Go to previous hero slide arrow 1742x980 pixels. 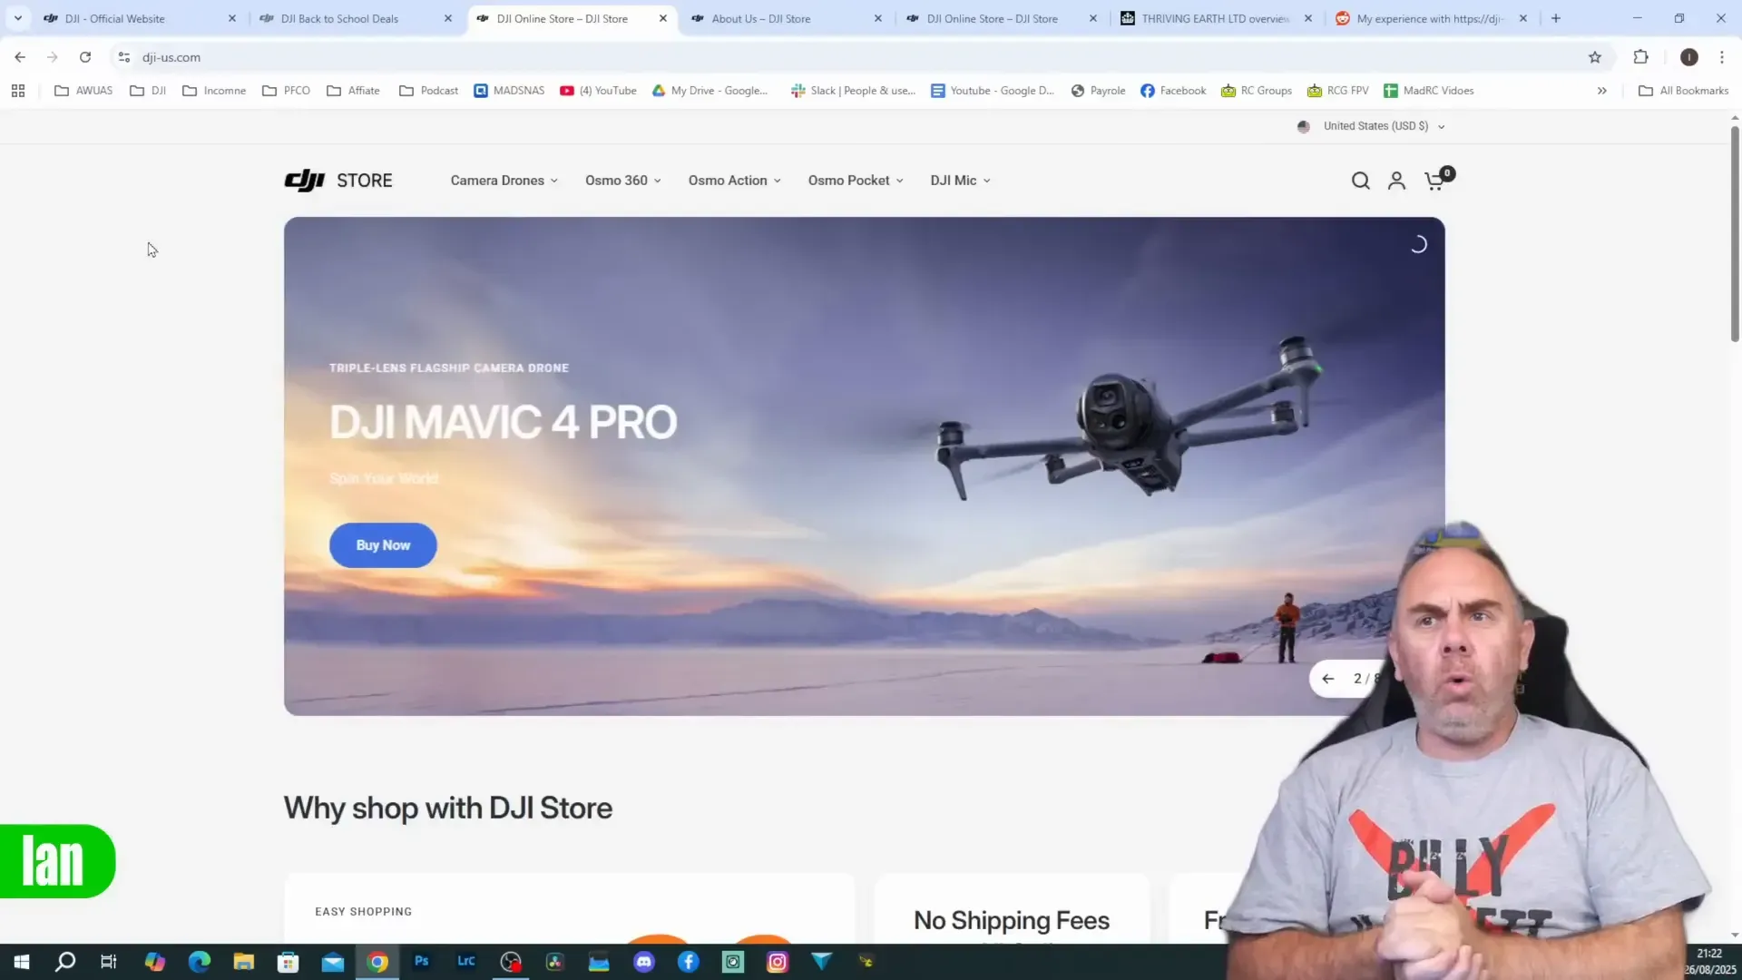1328,679
